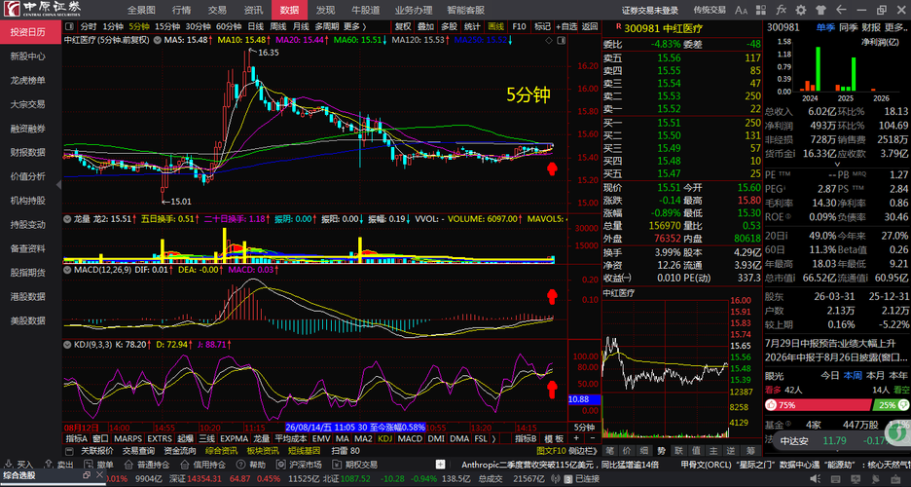Image resolution: width=911 pixels, height=487 pixels.
Task: Toggle 画线 drawing mode
Action: click(495, 26)
